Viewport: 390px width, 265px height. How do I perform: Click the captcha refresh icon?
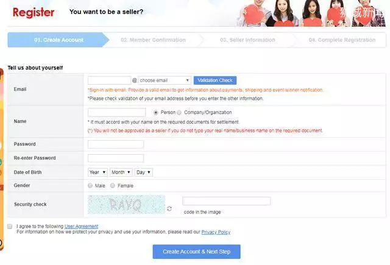point(169,208)
